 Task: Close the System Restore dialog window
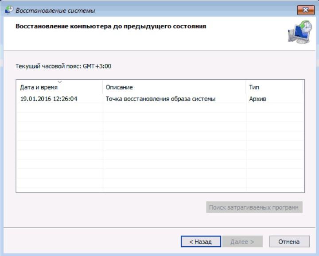pyautogui.click(x=306, y=10)
